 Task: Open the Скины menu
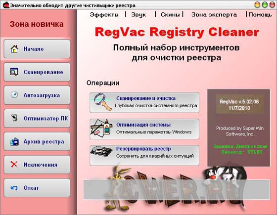click(x=170, y=15)
